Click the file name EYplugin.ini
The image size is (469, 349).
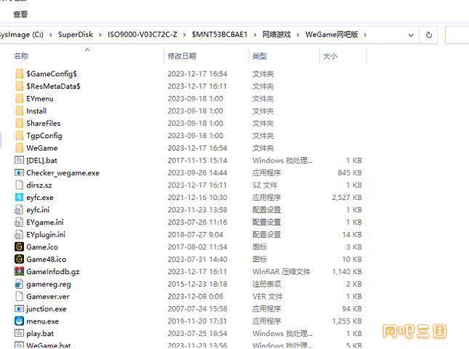(x=46, y=235)
